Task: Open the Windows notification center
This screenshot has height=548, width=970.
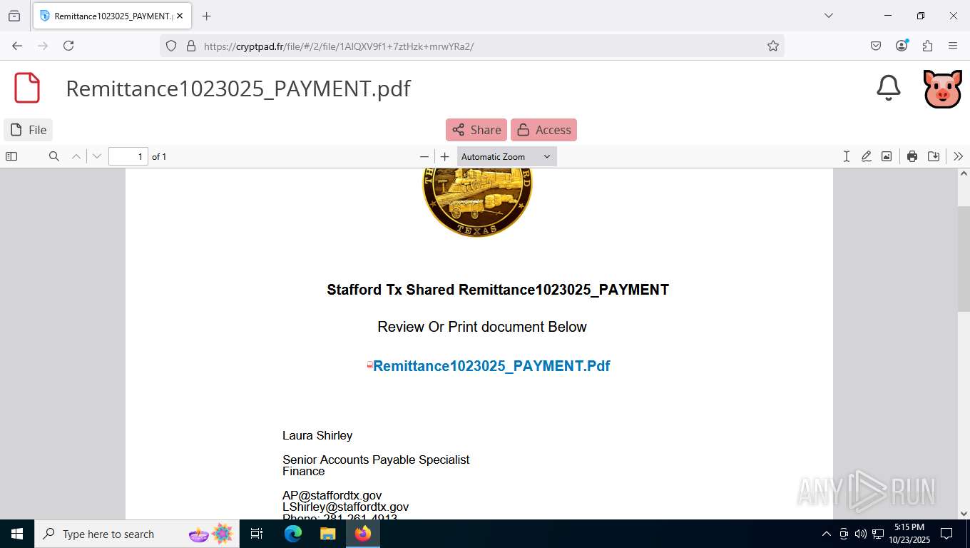Action: [x=946, y=534]
